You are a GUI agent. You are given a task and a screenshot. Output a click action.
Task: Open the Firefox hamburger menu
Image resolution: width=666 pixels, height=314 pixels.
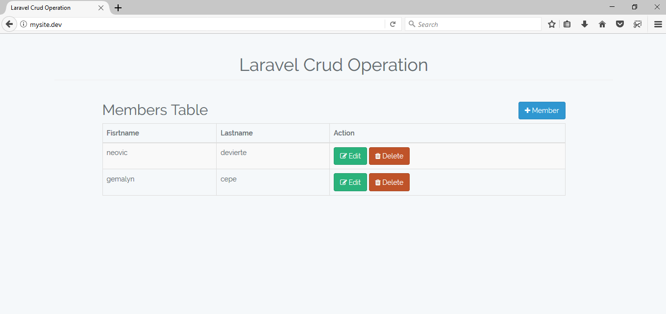(x=658, y=24)
